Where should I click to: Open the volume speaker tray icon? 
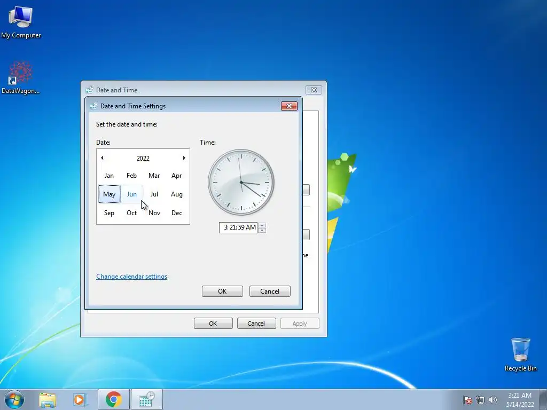click(493, 400)
